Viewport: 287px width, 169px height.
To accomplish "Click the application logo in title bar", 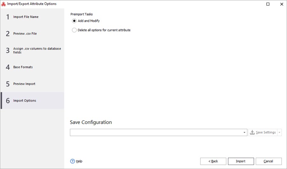I will pos(3,4).
